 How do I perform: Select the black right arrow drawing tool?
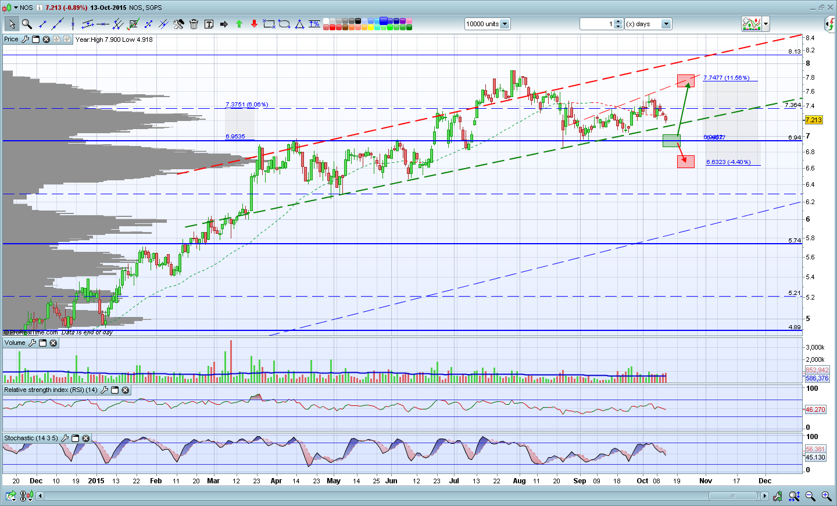224,24
